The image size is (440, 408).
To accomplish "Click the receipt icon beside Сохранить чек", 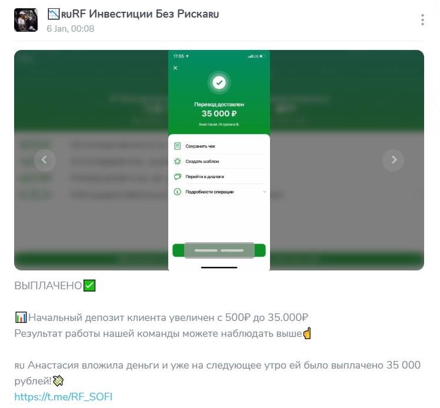I will 177,146.
